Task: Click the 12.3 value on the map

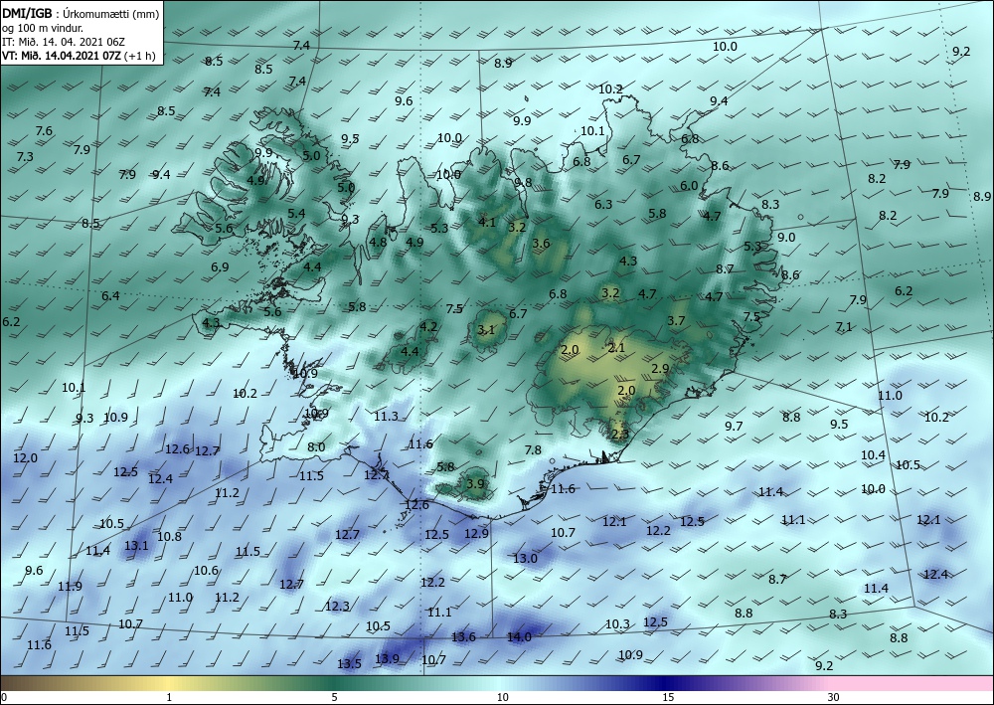Action: 337,607
